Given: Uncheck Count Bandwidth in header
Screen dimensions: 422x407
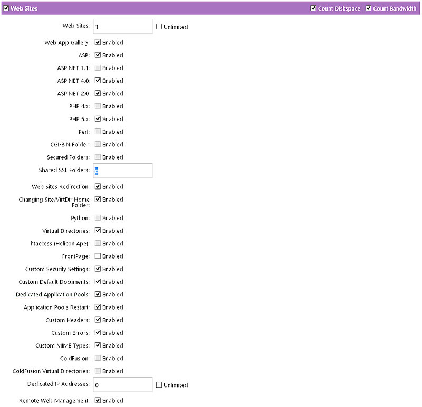Looking at the screenshot, I should coord(368,8).
